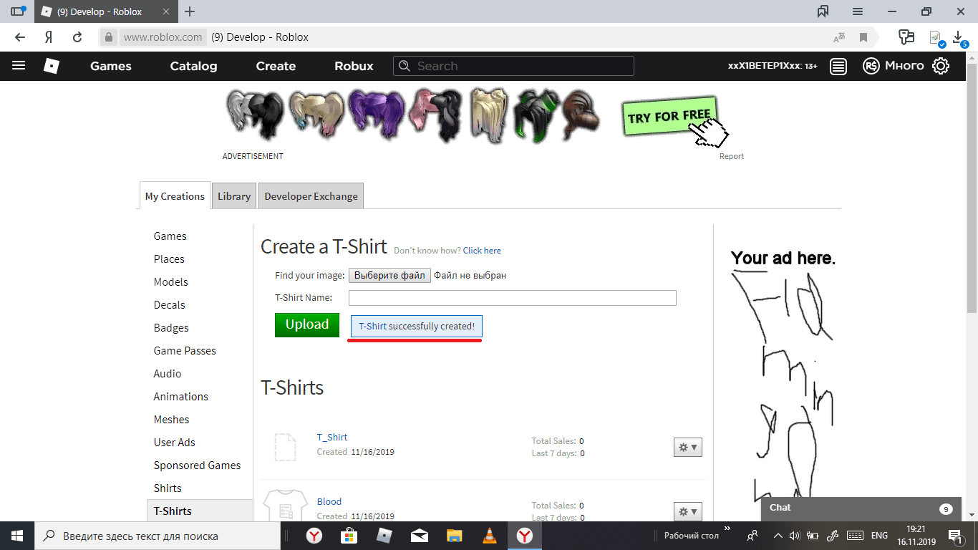978x550 pixels.
Task: Click the Roblox logo home icon
Action: [51, 66]
